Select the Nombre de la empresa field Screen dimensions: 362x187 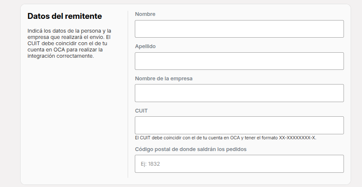[x=239, y=93]
